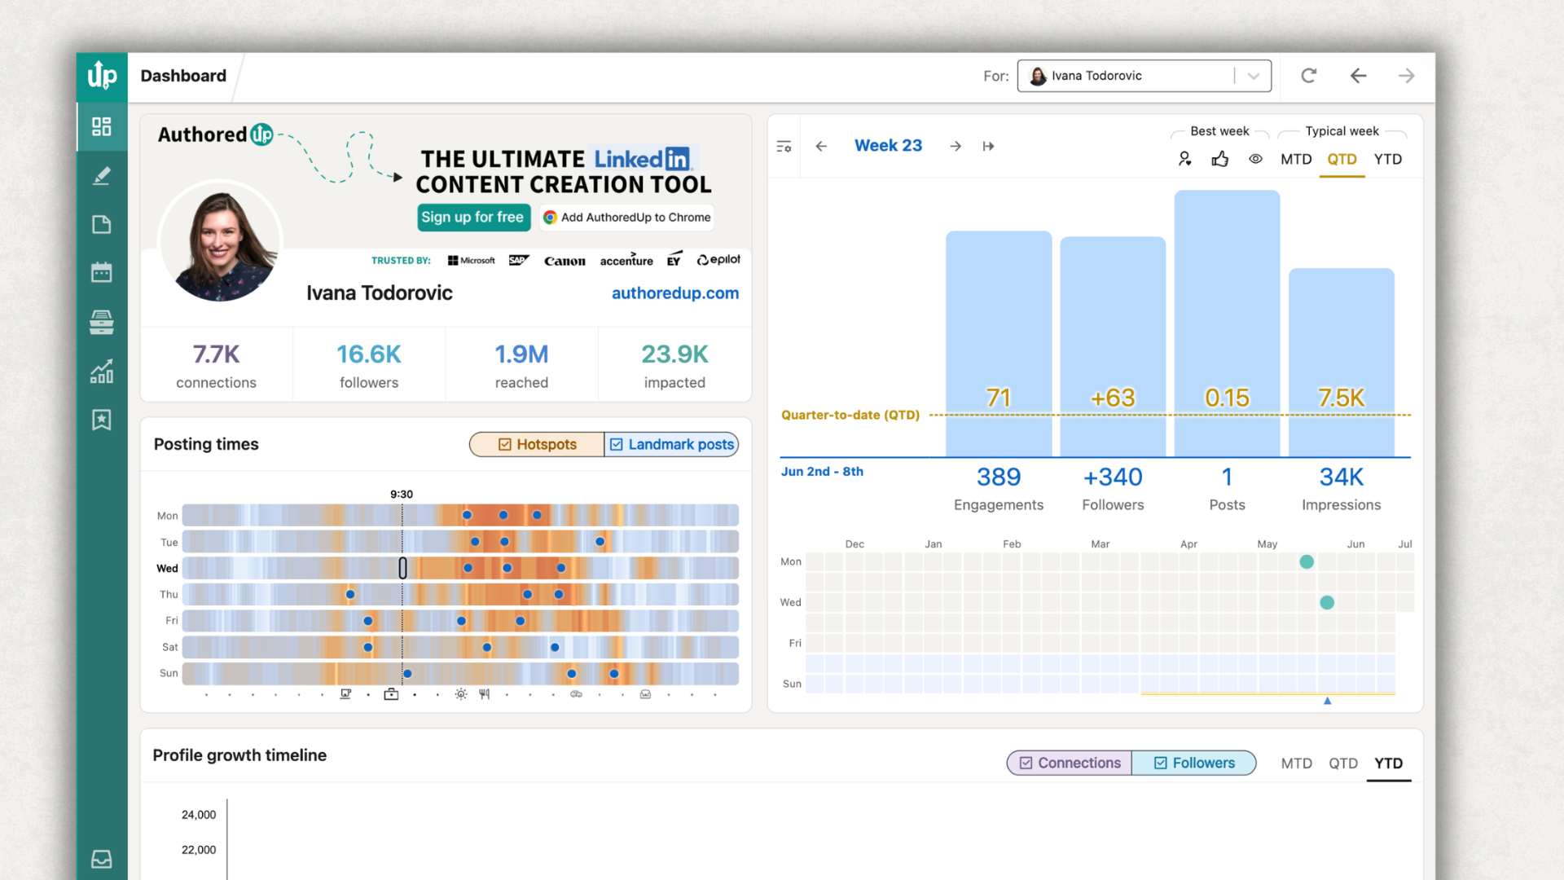Click the AuthoredUp logo in sidebar
Viewport: 1564px width, 880px height.
coord(102,76)
